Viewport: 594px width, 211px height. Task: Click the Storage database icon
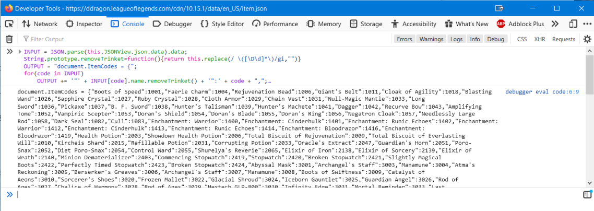click(353, 24)
